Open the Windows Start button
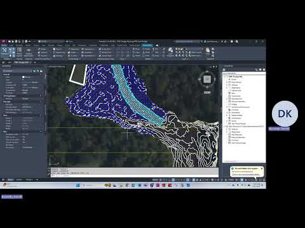The height and width of the screenshot is (228, 305). 78,185
